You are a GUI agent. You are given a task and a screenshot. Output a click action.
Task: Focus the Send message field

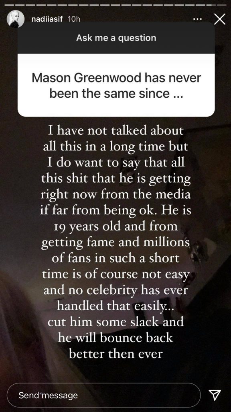103,395
